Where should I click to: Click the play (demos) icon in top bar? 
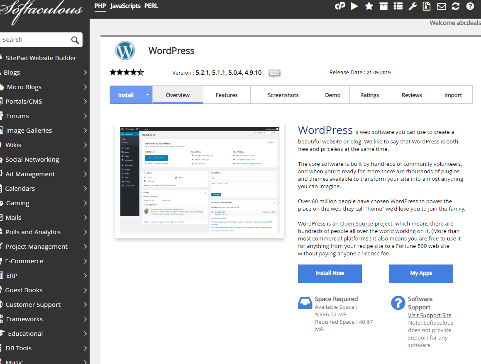[x=354, y=6]
